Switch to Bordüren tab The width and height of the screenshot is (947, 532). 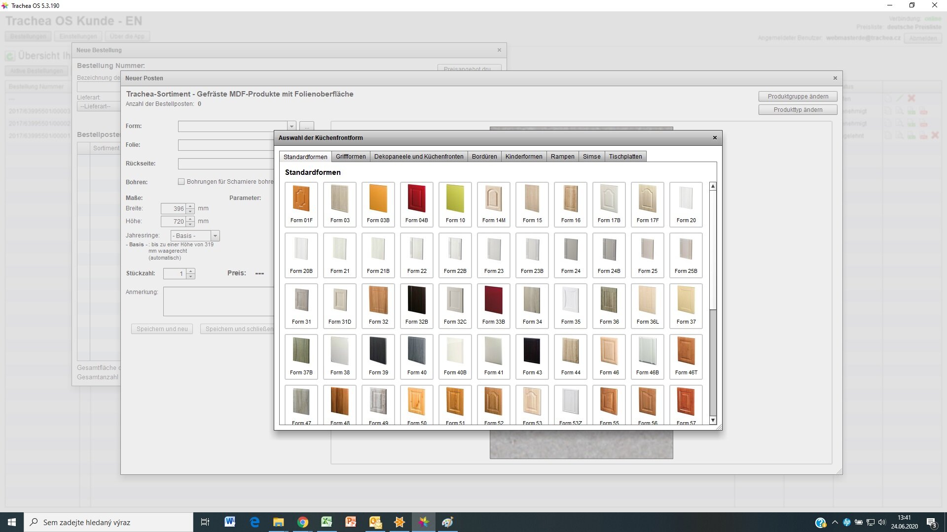(484, 157)
